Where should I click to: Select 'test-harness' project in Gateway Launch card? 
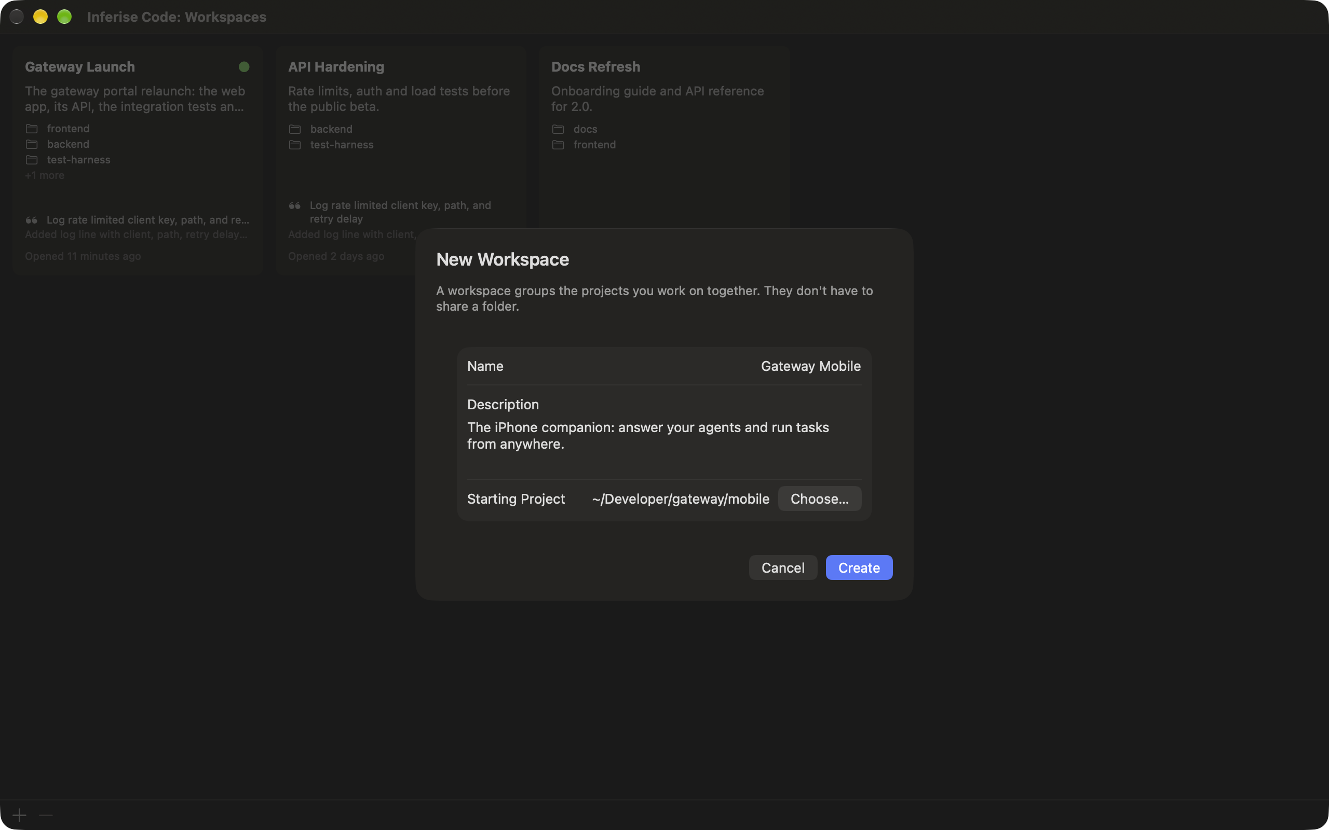pyautogui.click(x=78, y=160)
